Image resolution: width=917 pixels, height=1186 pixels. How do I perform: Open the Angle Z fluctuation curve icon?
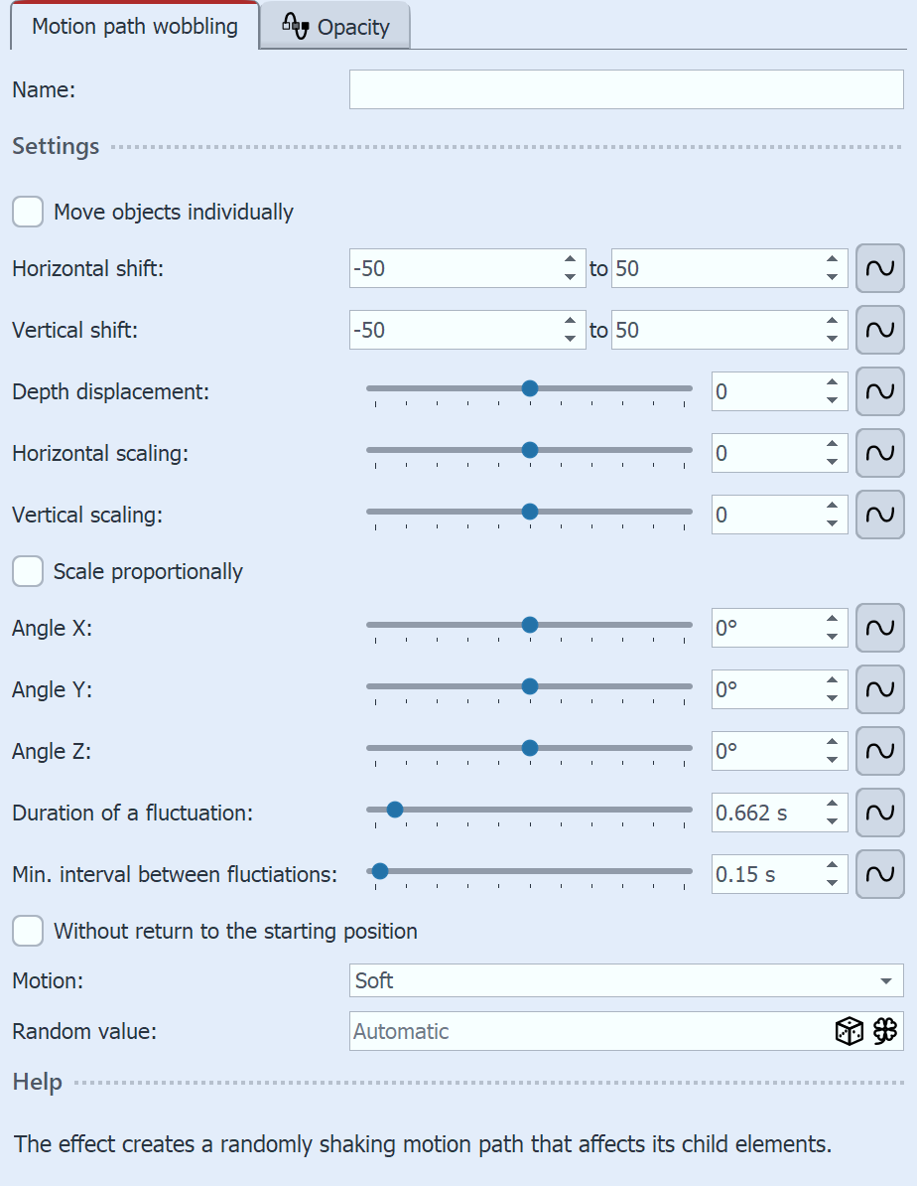(879, 751)
